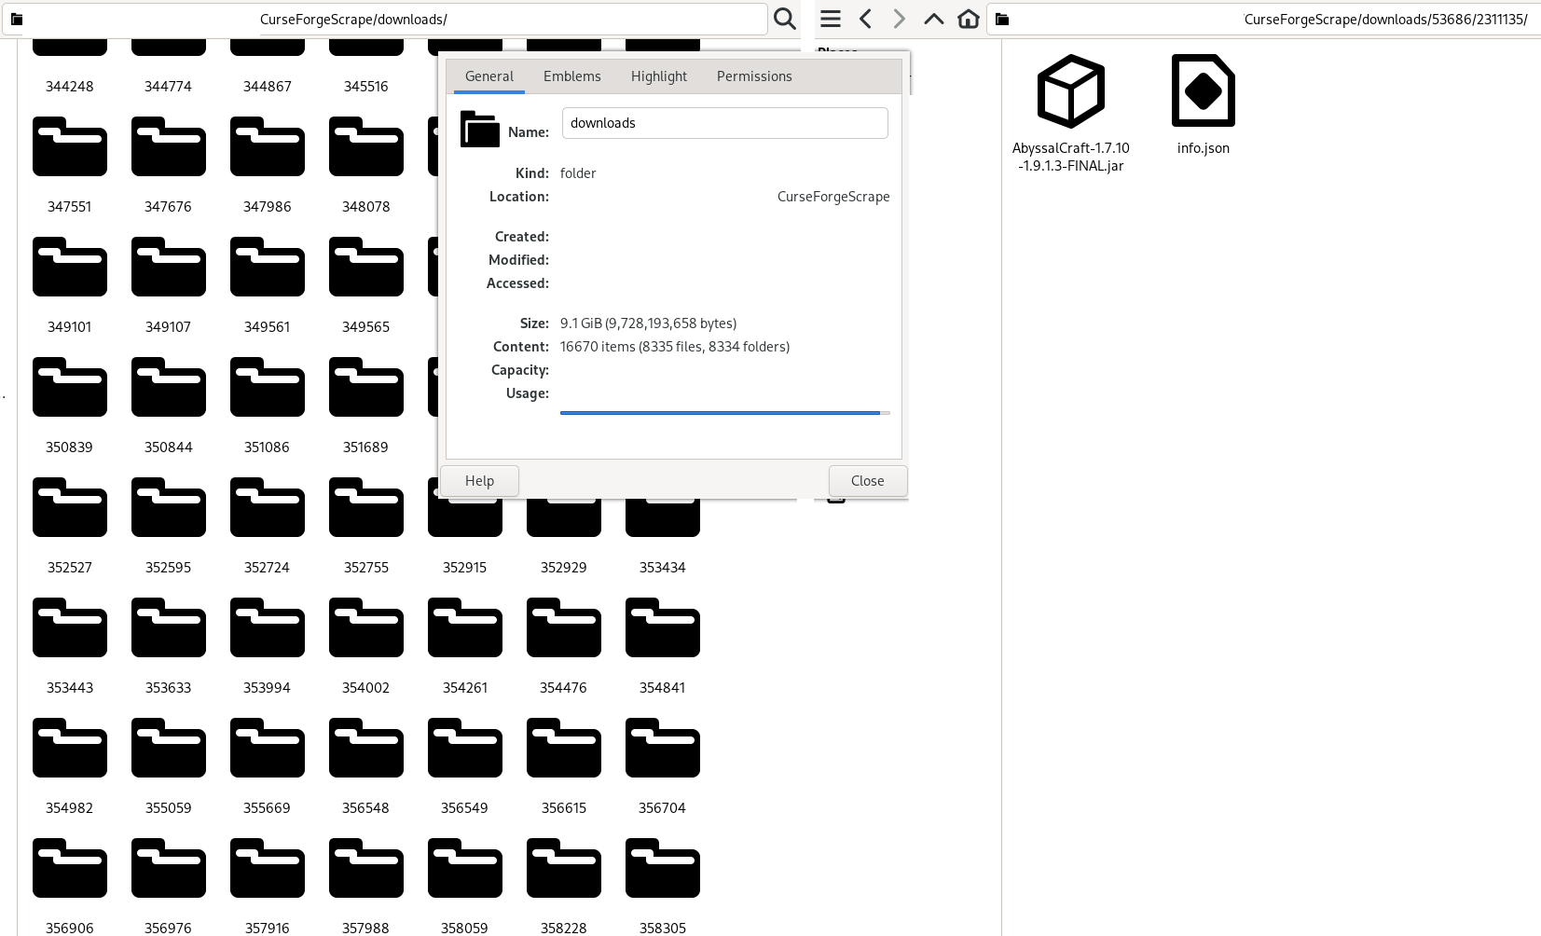This screenshot has width=1541, height=936.
Task: Open the Highlight tab
Action: [x=659, y=76]
